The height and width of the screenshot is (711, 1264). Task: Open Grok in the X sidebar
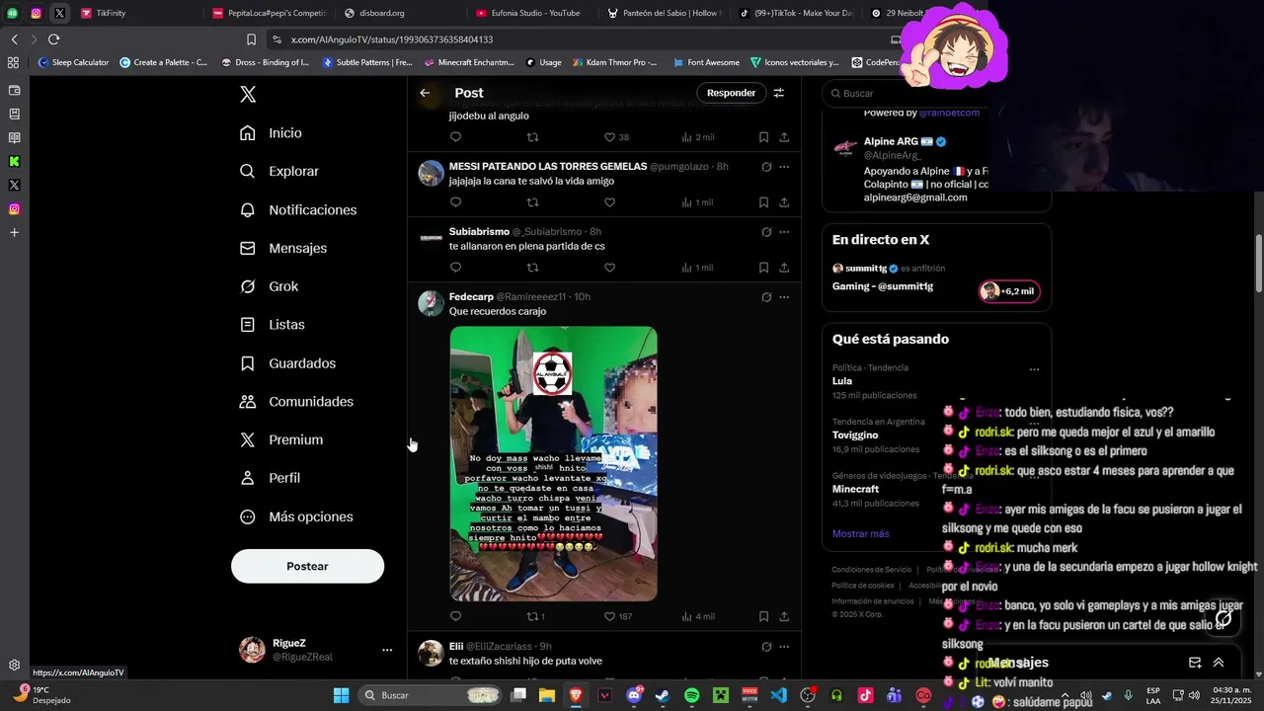pyautogui.click(x=270, y=286)
